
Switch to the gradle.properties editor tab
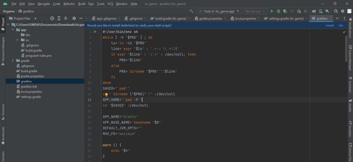pyautogui.click(x=210, y=18)
